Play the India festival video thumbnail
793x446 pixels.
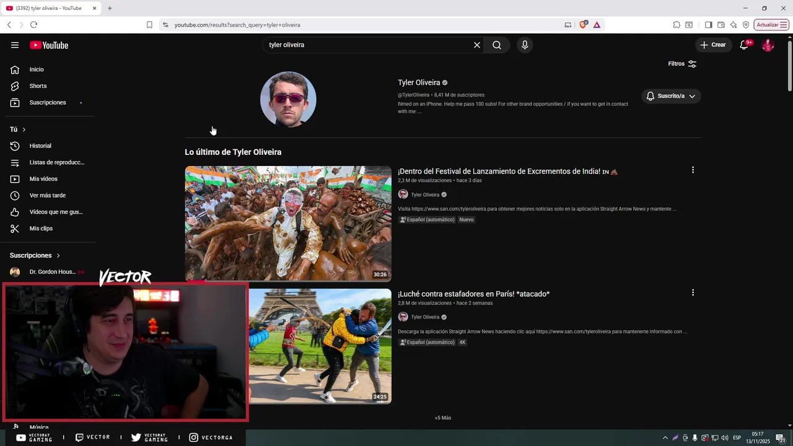[x=288, y=224]
